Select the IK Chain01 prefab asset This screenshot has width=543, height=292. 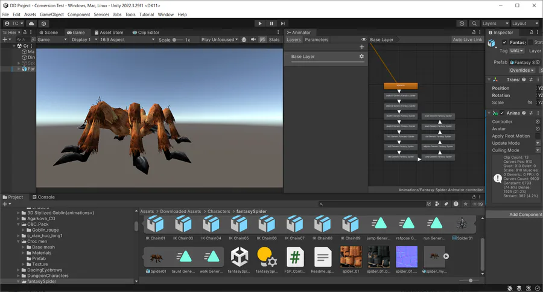[x=155, y=228]
